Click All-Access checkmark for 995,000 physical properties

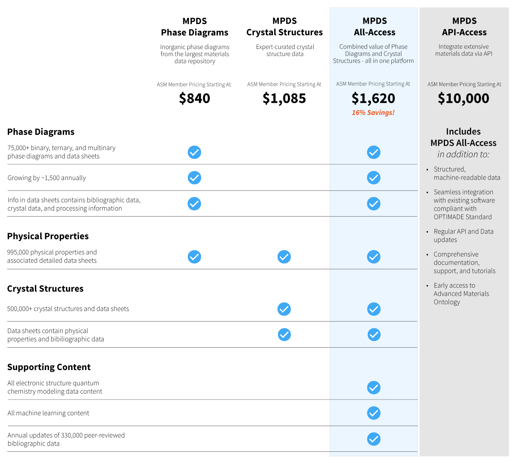tap(373, 257)
